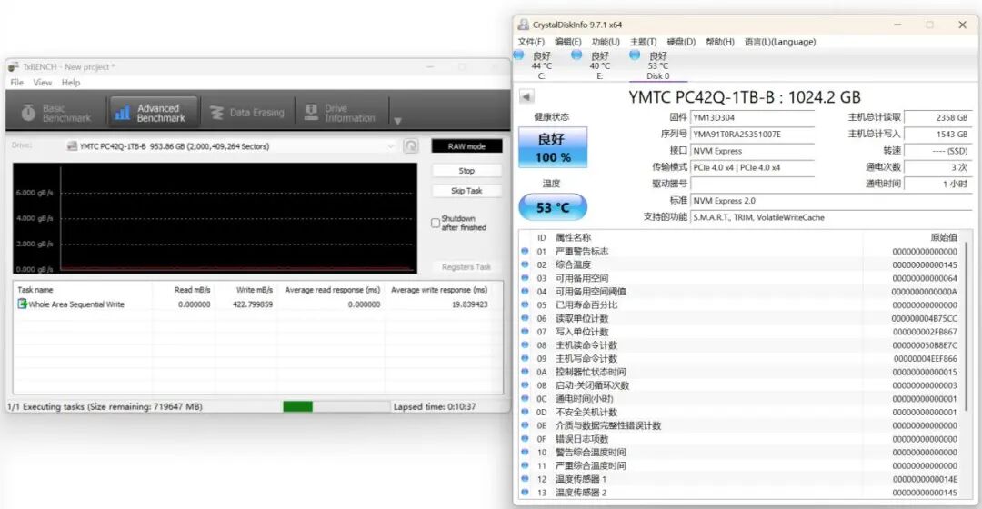Click the previous disk arrow in CrystalDiskInfo
The height and width of the screenshot is (509, 982).
tap(526, 96)
